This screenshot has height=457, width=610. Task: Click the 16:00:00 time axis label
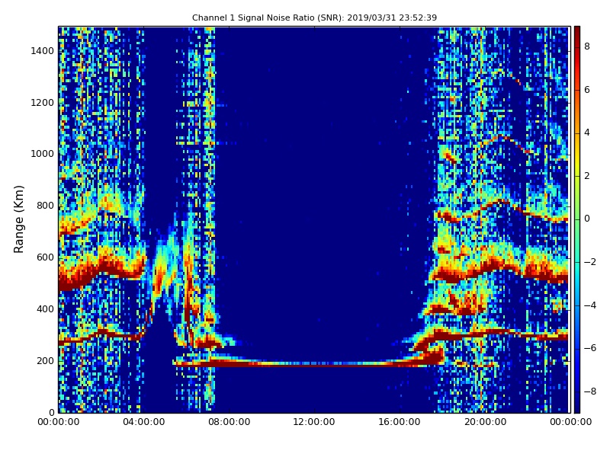[x=400, y=422]
